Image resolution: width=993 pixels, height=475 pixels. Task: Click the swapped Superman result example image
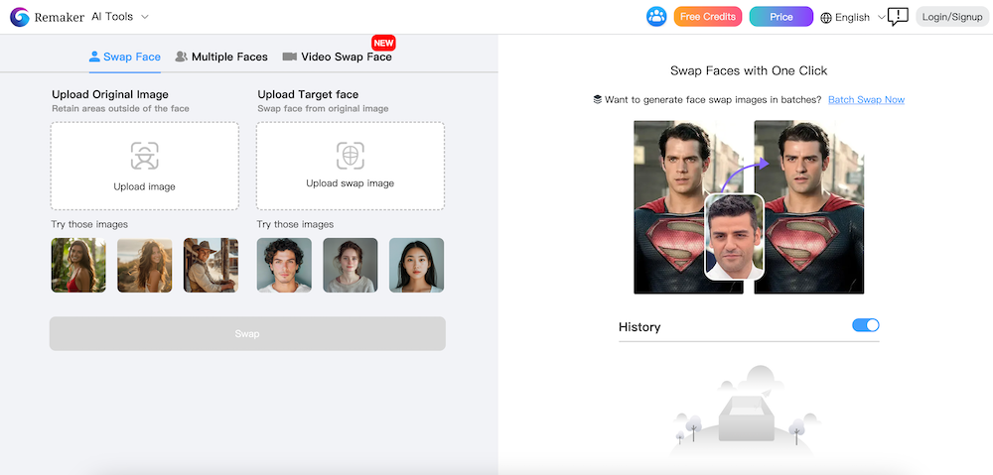tap(809, 207)
